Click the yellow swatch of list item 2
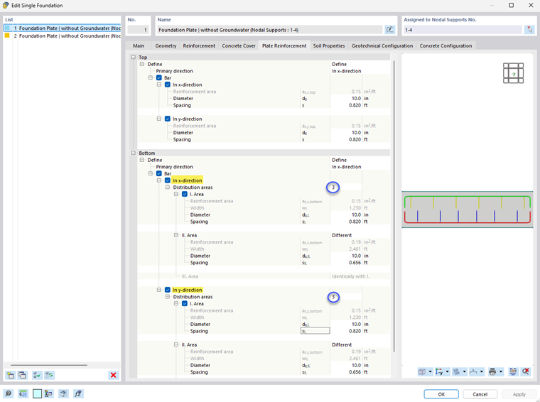This screenshot has width=540, height=402. coord(7,36)
